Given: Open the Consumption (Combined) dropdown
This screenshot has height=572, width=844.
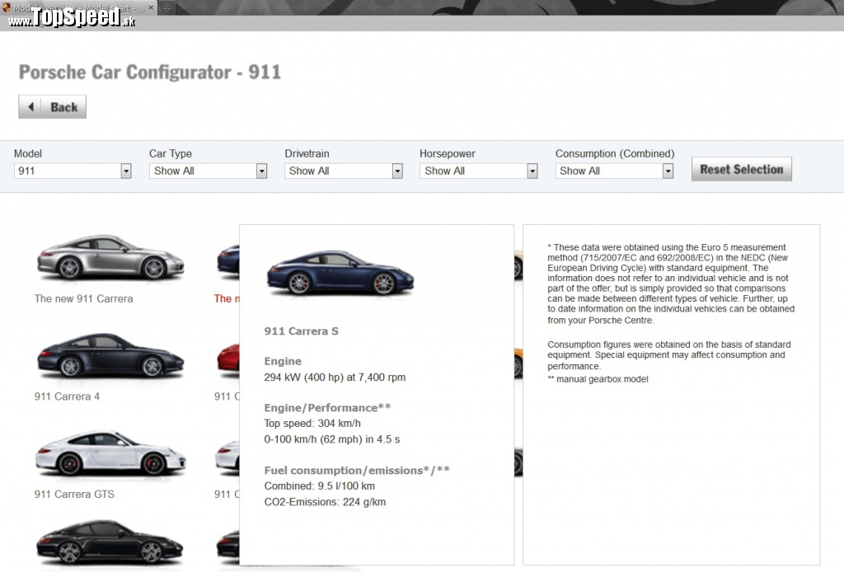Looking at the screenshot, I should [x=614, y=171].
